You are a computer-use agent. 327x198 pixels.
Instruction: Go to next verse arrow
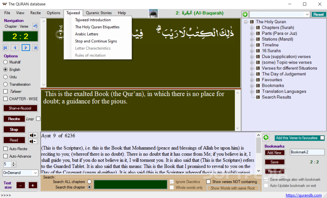click(x=26, y=47)
